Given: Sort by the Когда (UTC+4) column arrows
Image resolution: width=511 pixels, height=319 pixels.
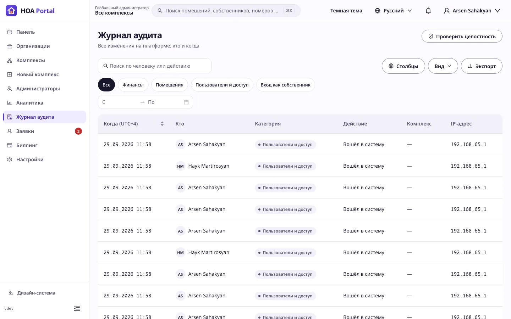Looking at the screenshot, I should [162, 124].
